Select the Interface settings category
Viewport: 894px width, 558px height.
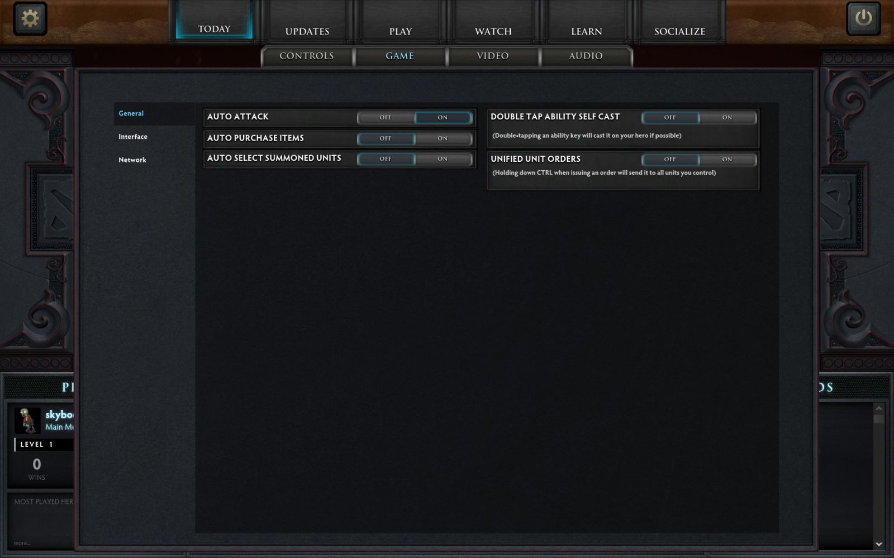133,137
